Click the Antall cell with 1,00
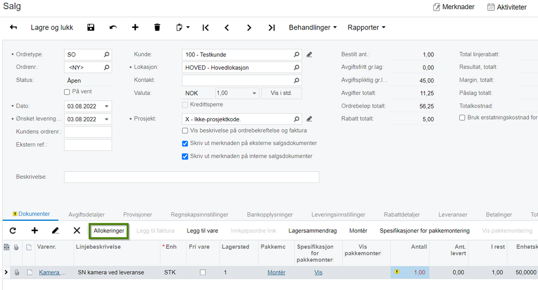538x290 pixels. point(410,273)
